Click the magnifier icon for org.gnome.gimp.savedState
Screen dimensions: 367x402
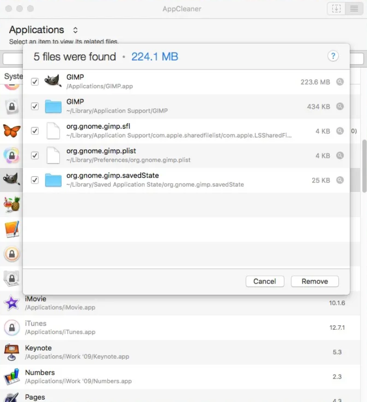coord(340,180)
